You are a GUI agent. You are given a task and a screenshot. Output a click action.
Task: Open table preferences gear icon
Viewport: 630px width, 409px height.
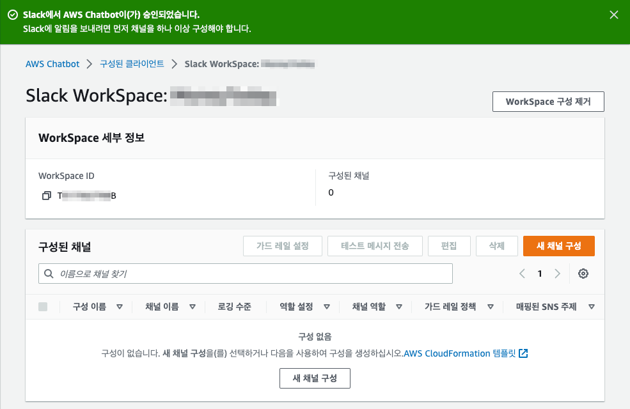(x=583, y=274)
